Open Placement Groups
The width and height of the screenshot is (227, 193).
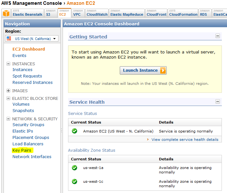[x=31, y=137]
